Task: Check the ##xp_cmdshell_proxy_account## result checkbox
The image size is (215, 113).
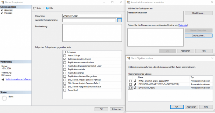Action: [130, 81]
